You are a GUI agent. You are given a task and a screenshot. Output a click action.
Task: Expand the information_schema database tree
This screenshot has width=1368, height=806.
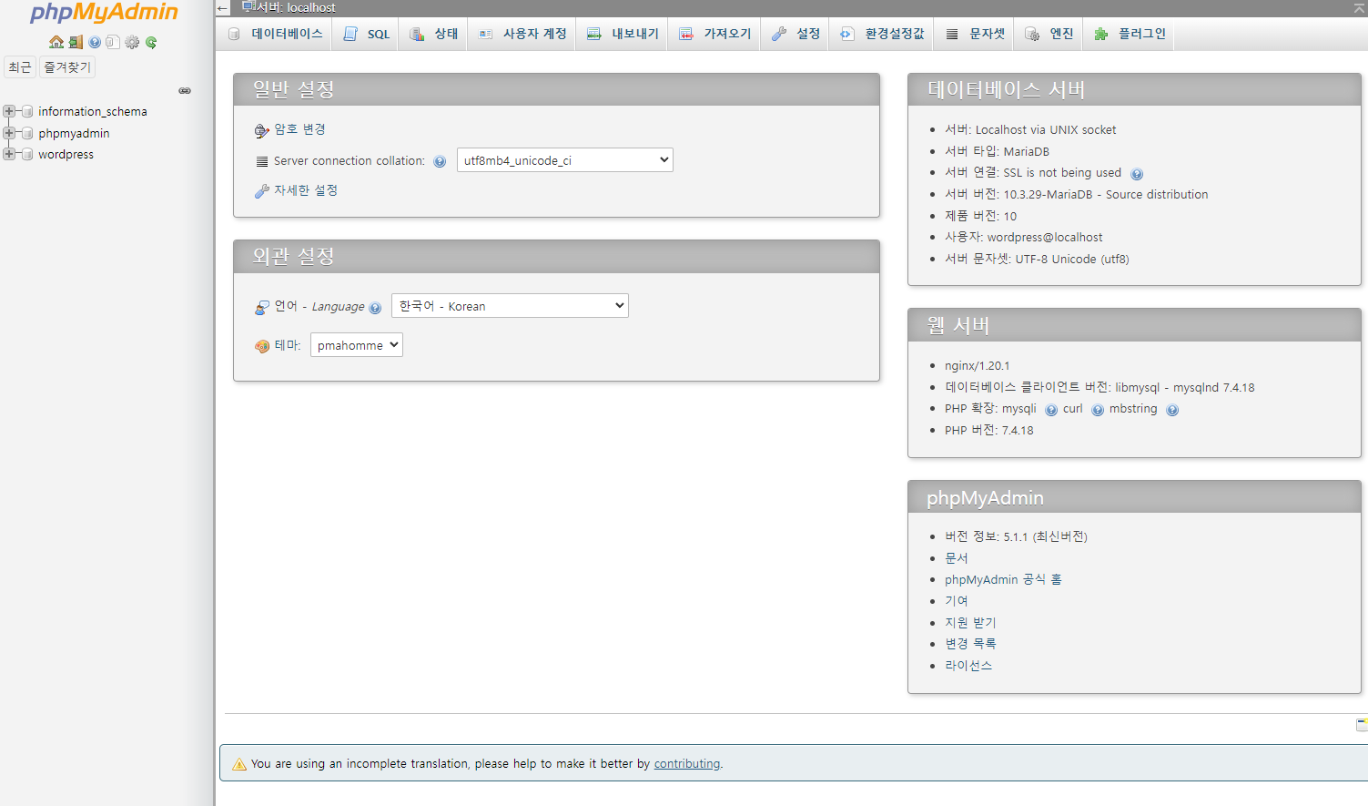click(x=9, y=111)
